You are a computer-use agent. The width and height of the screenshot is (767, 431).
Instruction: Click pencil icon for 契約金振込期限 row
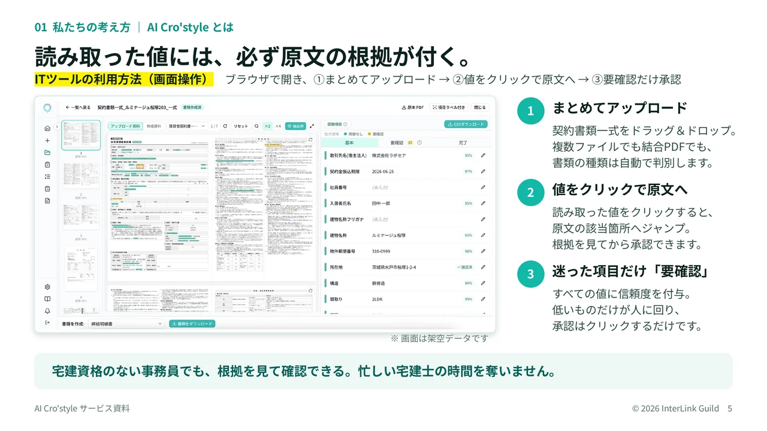coord(483,171)
